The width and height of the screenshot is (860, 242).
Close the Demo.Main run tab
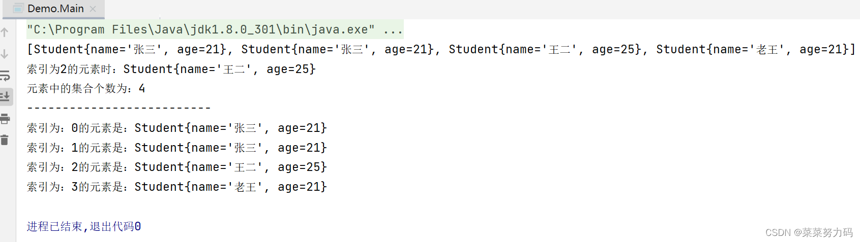(93, 9)
